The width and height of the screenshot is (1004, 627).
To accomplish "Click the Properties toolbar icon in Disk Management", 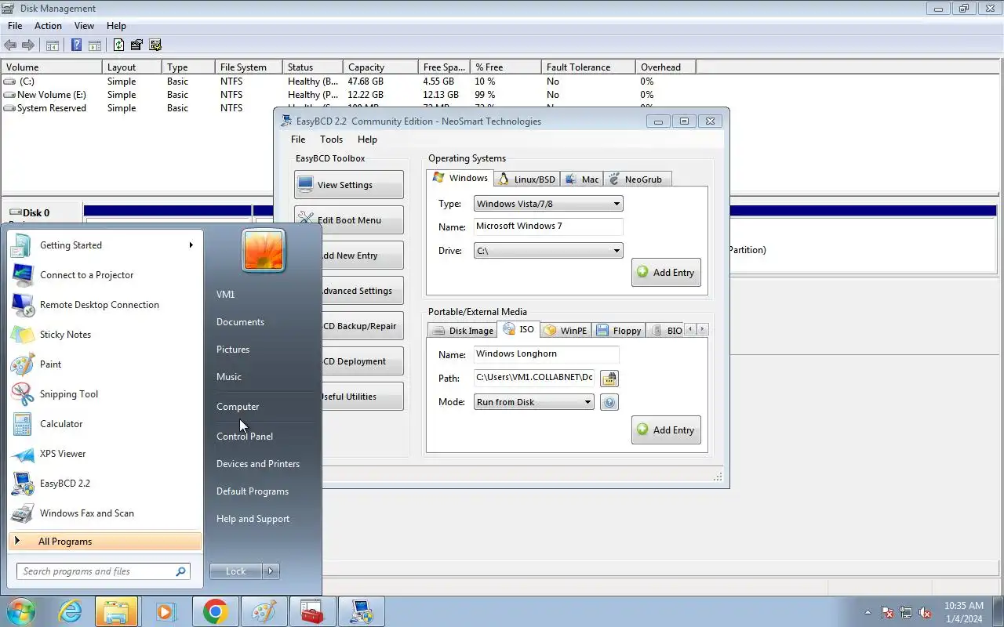I will click(x=136, y=45).
